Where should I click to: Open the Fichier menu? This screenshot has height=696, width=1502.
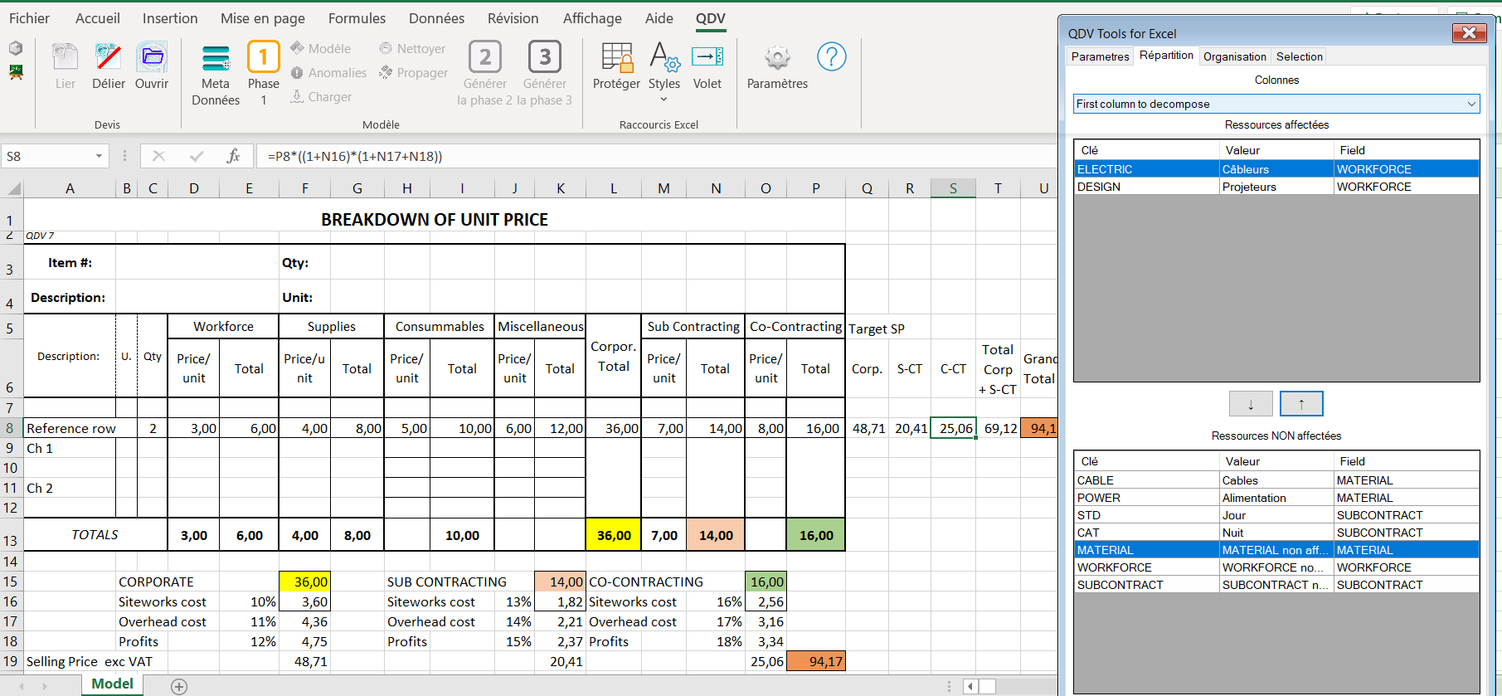[x=29, y=18]
